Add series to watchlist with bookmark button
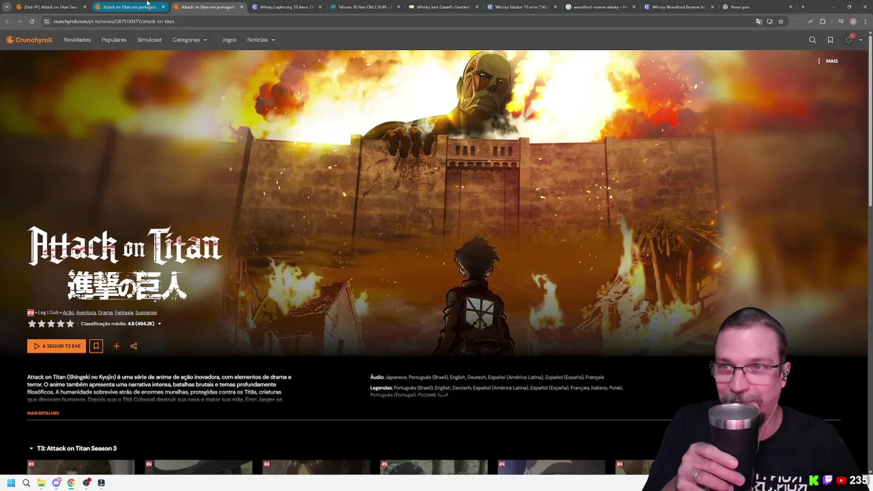This screenshot has height=491, width=873. pos(96,346)
